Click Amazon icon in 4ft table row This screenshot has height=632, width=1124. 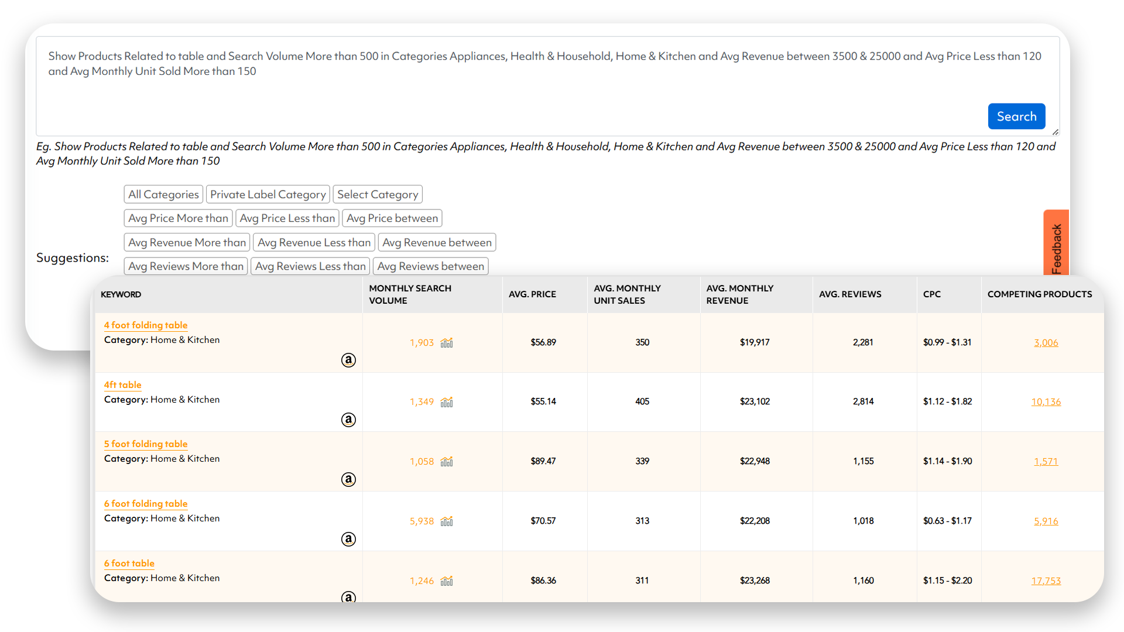pyautogui.click(x=348, y=420)
